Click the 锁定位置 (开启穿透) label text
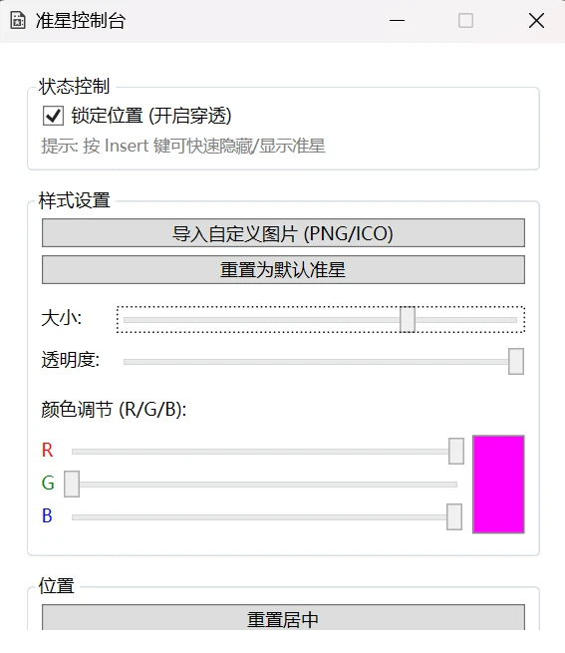 point(151,116)
